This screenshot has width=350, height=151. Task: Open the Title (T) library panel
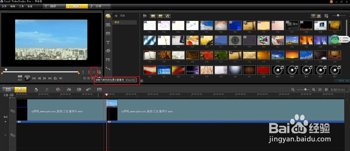pyautogui.click(x=108, y=42)
